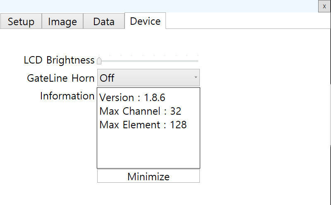Click the Minimize button
Viewport: 331px width, 205px height.
click(x=149, y=176)
